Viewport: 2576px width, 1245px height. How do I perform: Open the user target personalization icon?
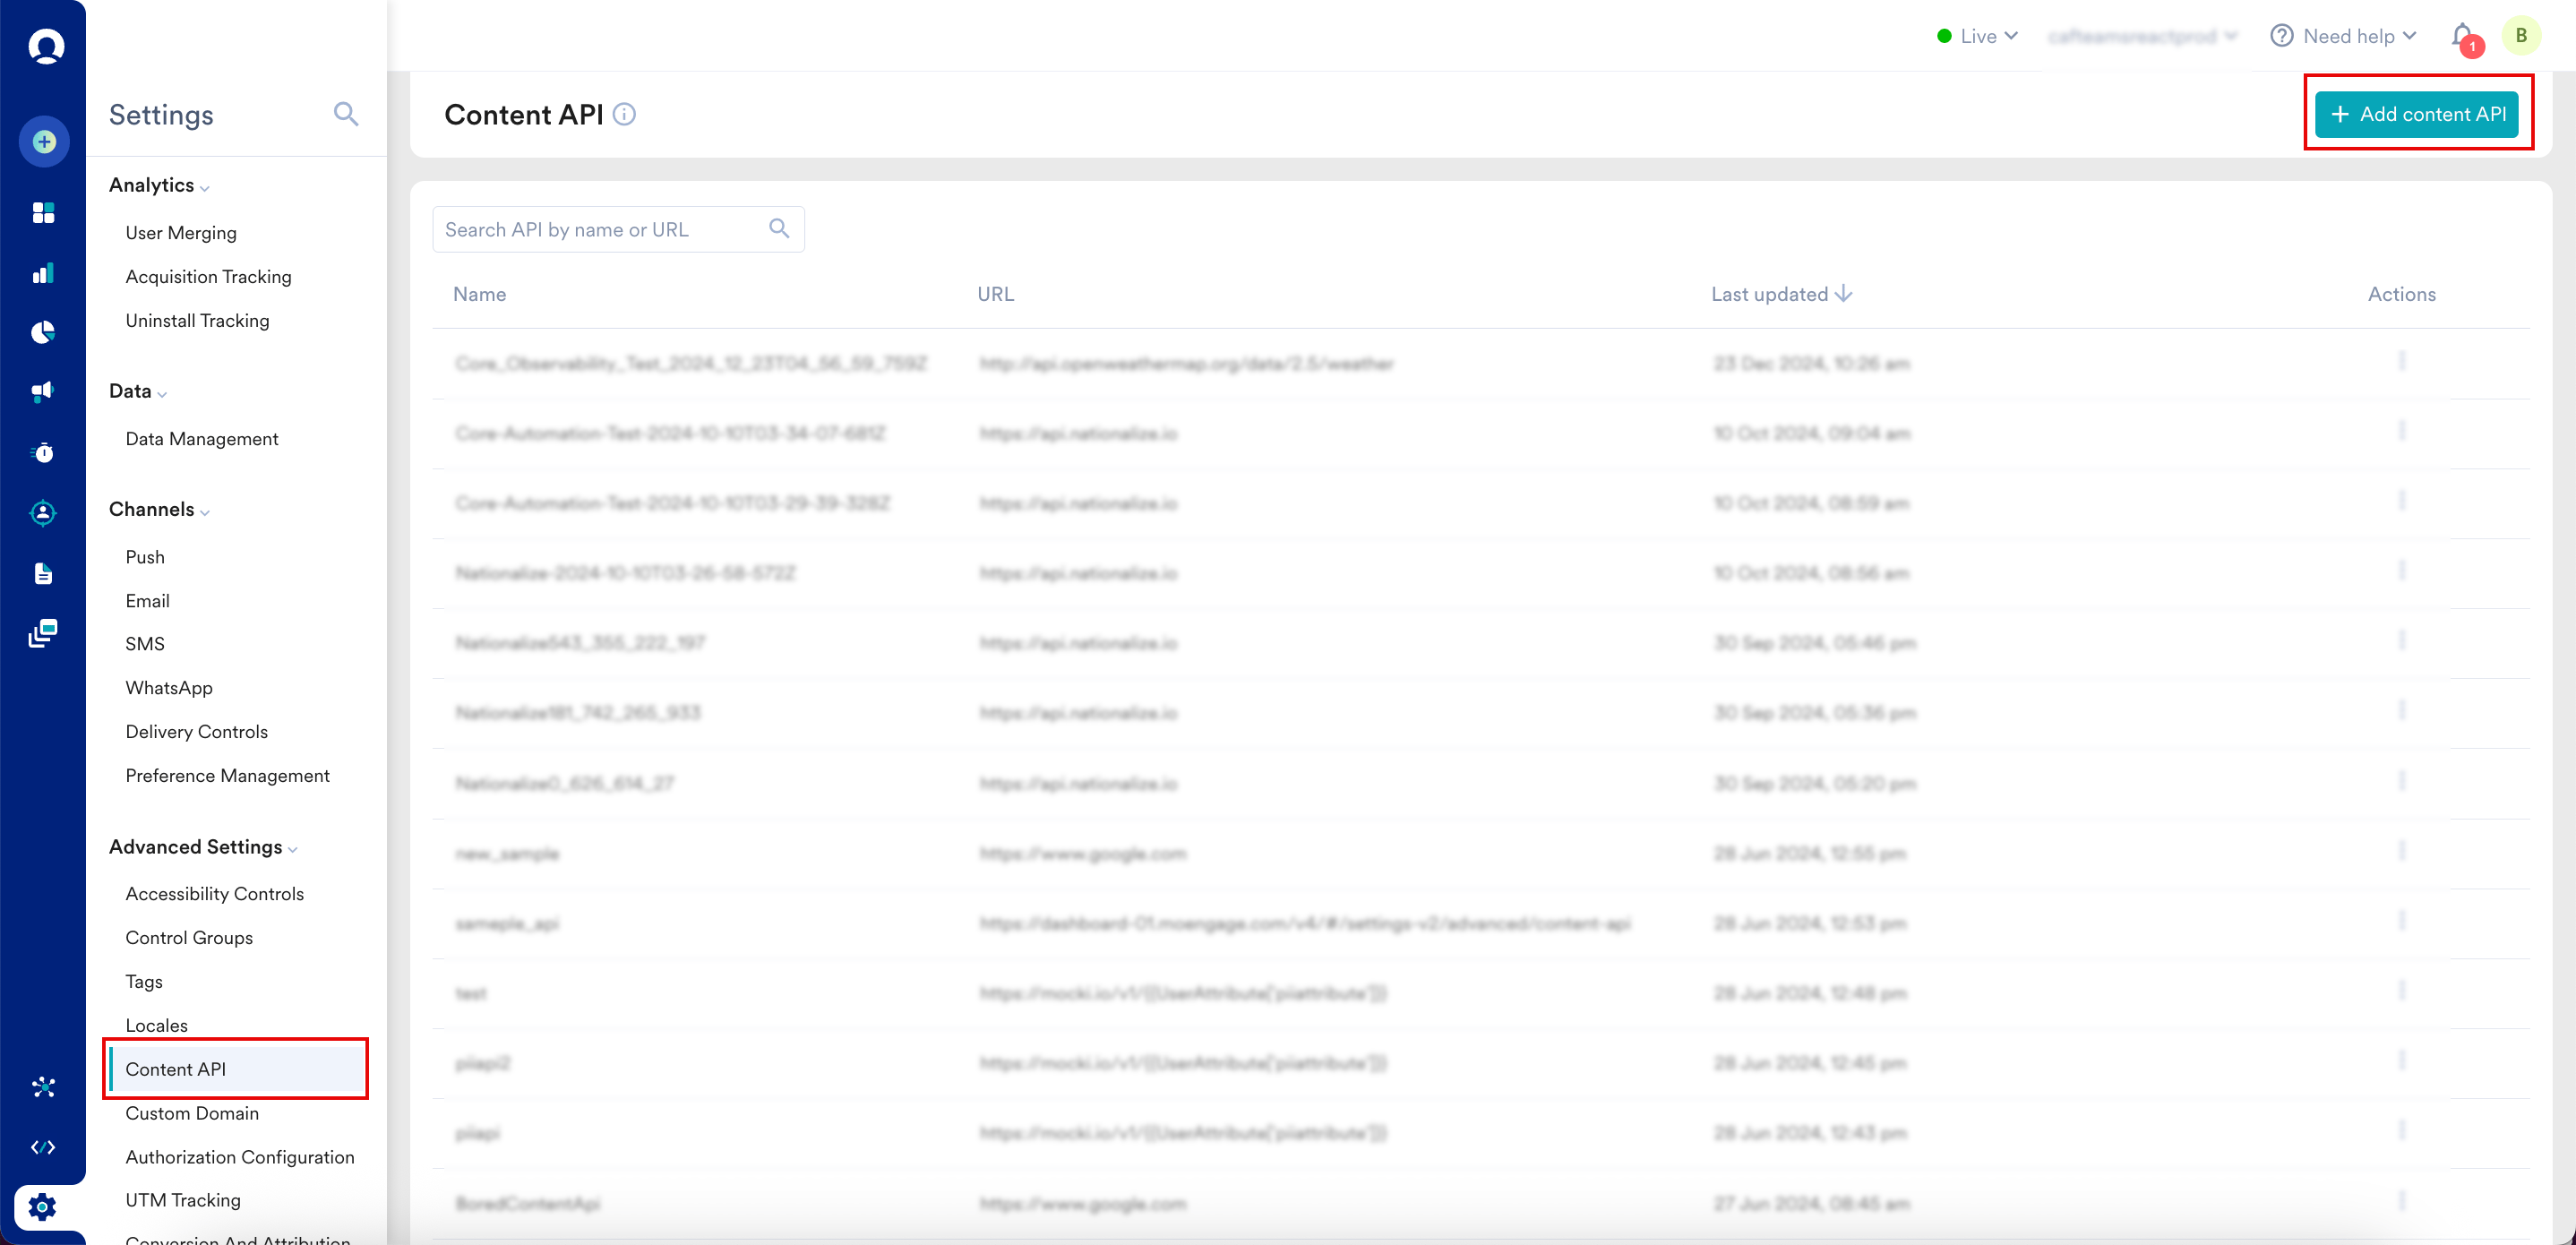point(43,513)
